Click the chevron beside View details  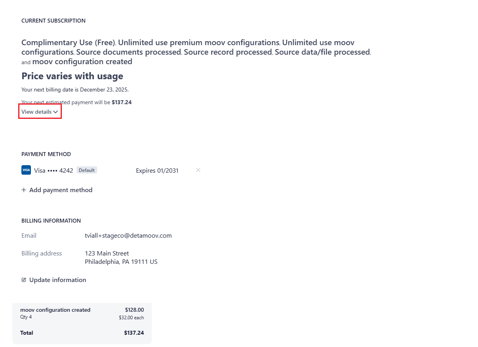click(x=55, y=112)
